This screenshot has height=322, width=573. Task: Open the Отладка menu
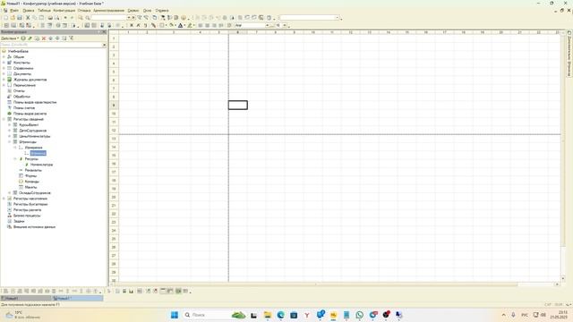click(x=84, y=11)
